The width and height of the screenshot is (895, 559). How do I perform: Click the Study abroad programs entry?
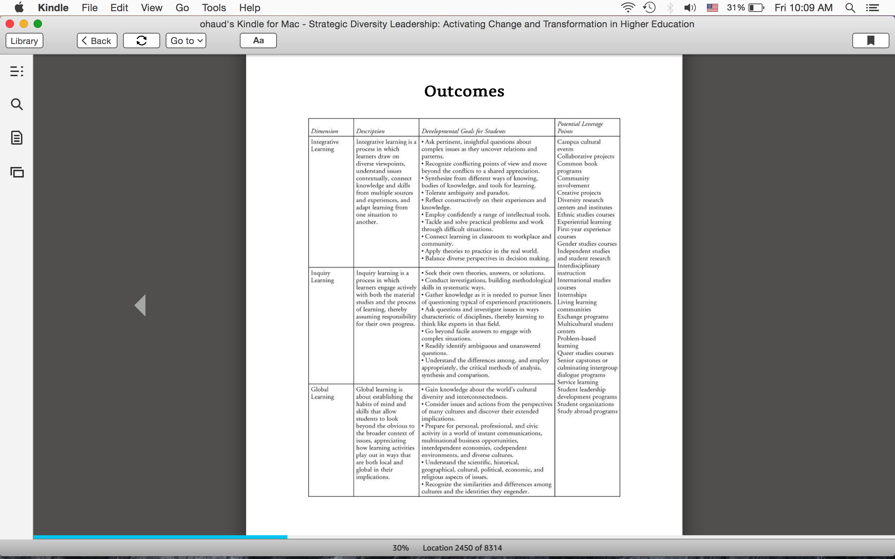[587, 412]
